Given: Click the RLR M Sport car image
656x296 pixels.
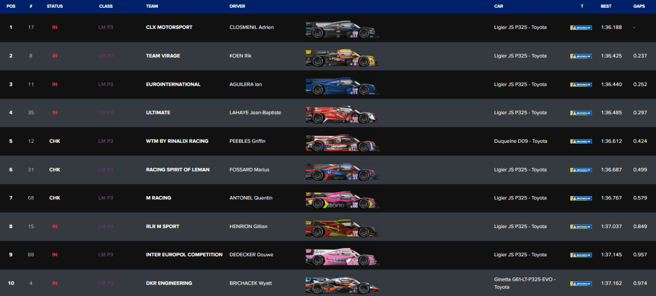Looking at the screenshot, I should pos(342,228).
